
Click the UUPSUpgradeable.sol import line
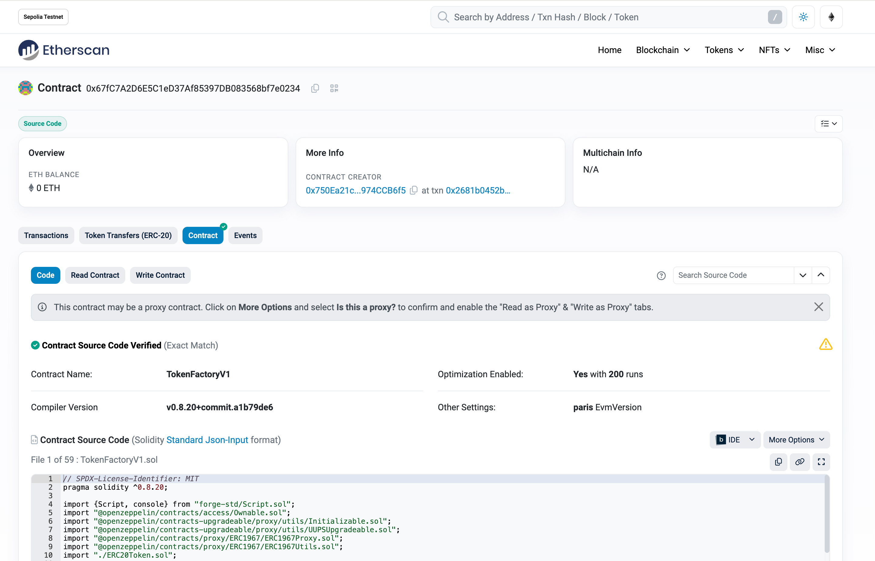[x=232, y=530]
